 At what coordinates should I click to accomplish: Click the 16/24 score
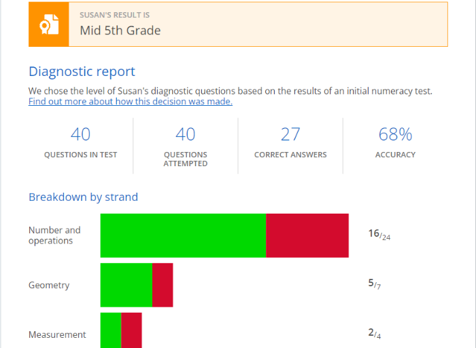tap(379, 235)
